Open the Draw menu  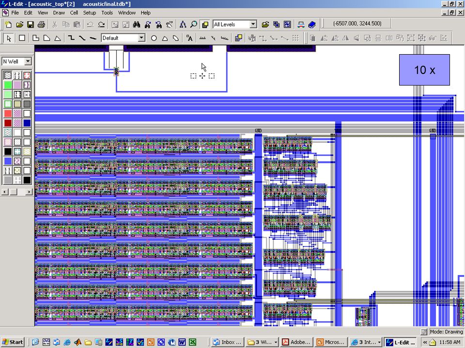pos(59,13)
